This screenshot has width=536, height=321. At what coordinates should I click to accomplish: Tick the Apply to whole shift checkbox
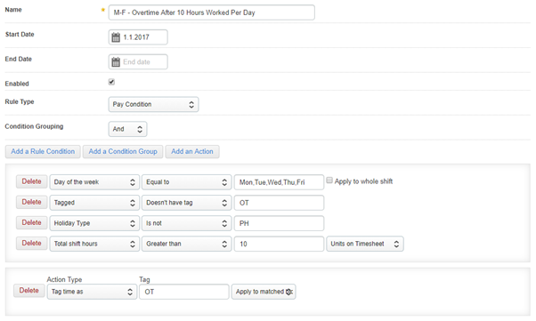point(329,181)
